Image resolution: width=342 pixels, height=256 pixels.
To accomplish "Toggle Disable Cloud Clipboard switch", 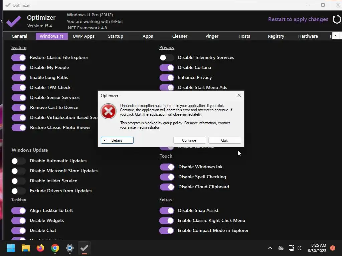I will click(167, 187).
